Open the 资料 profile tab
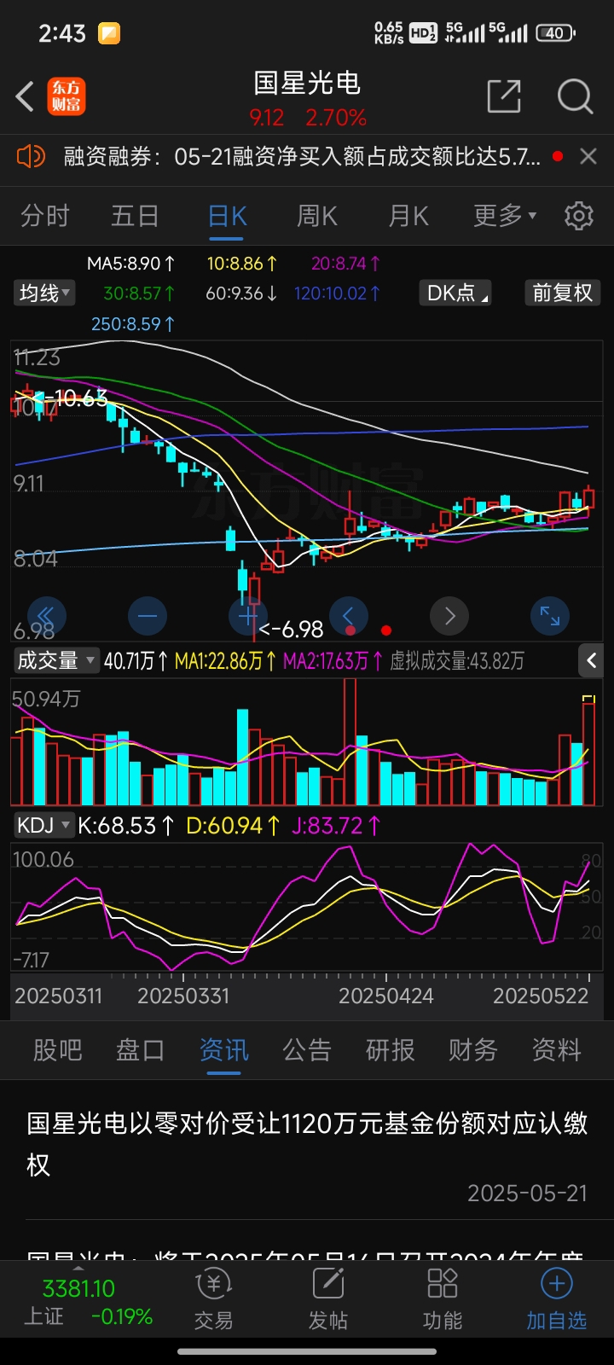This screenshot has height=1365, width=614. pyautogui.click(x=556, y=1050)
